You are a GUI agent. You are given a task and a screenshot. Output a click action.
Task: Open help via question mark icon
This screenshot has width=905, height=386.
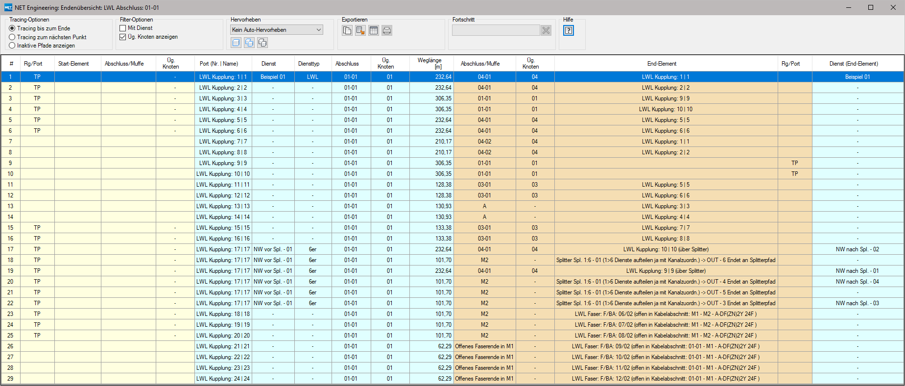click(x=568, y=30)
